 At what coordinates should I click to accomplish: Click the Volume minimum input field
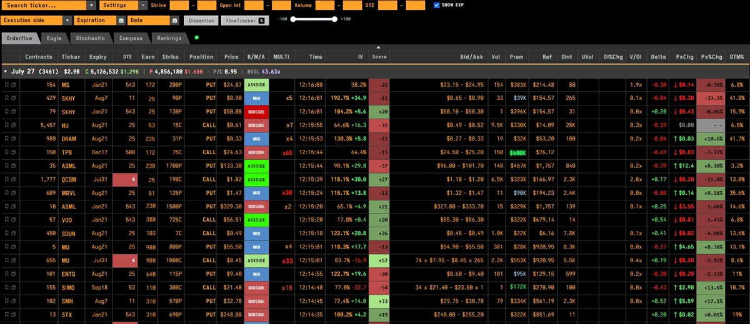pyautogui.click(x=325, y=5)
